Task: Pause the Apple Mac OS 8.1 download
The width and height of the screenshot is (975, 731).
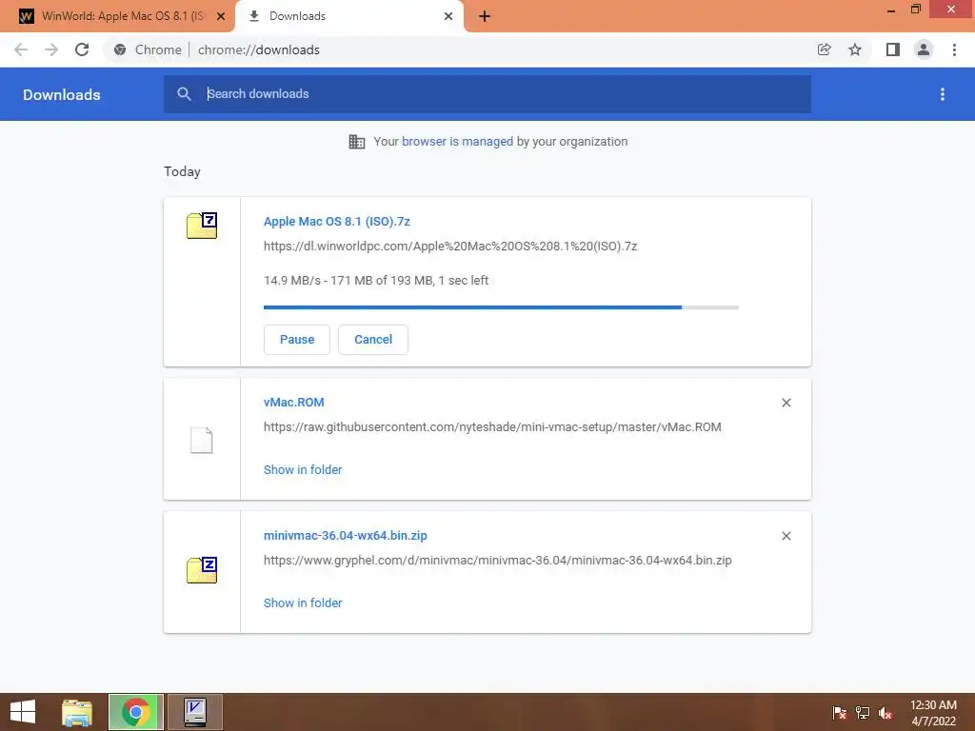Action: click(x=297, y=340)
